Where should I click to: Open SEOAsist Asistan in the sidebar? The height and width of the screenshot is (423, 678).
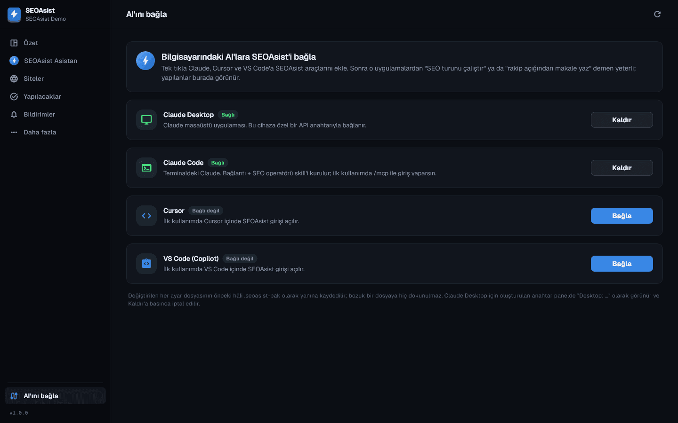point(55,61)
